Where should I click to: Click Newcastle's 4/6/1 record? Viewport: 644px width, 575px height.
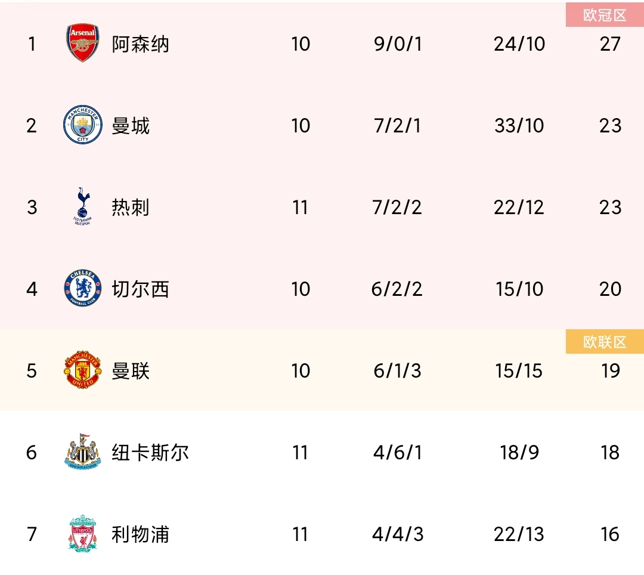[398, 453]
